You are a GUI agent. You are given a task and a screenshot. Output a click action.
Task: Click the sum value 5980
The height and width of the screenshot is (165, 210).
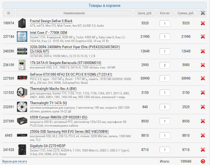pos(186,65)
